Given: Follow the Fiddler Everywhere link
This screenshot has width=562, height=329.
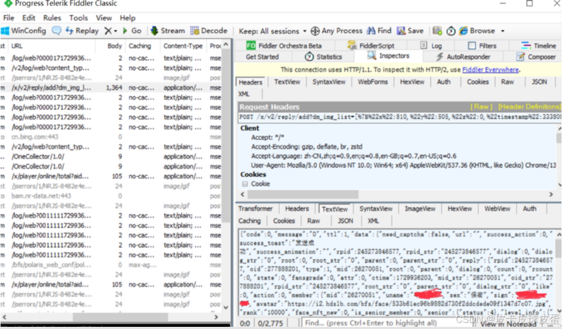Looking at the screenshot, I should pos(490,70).
